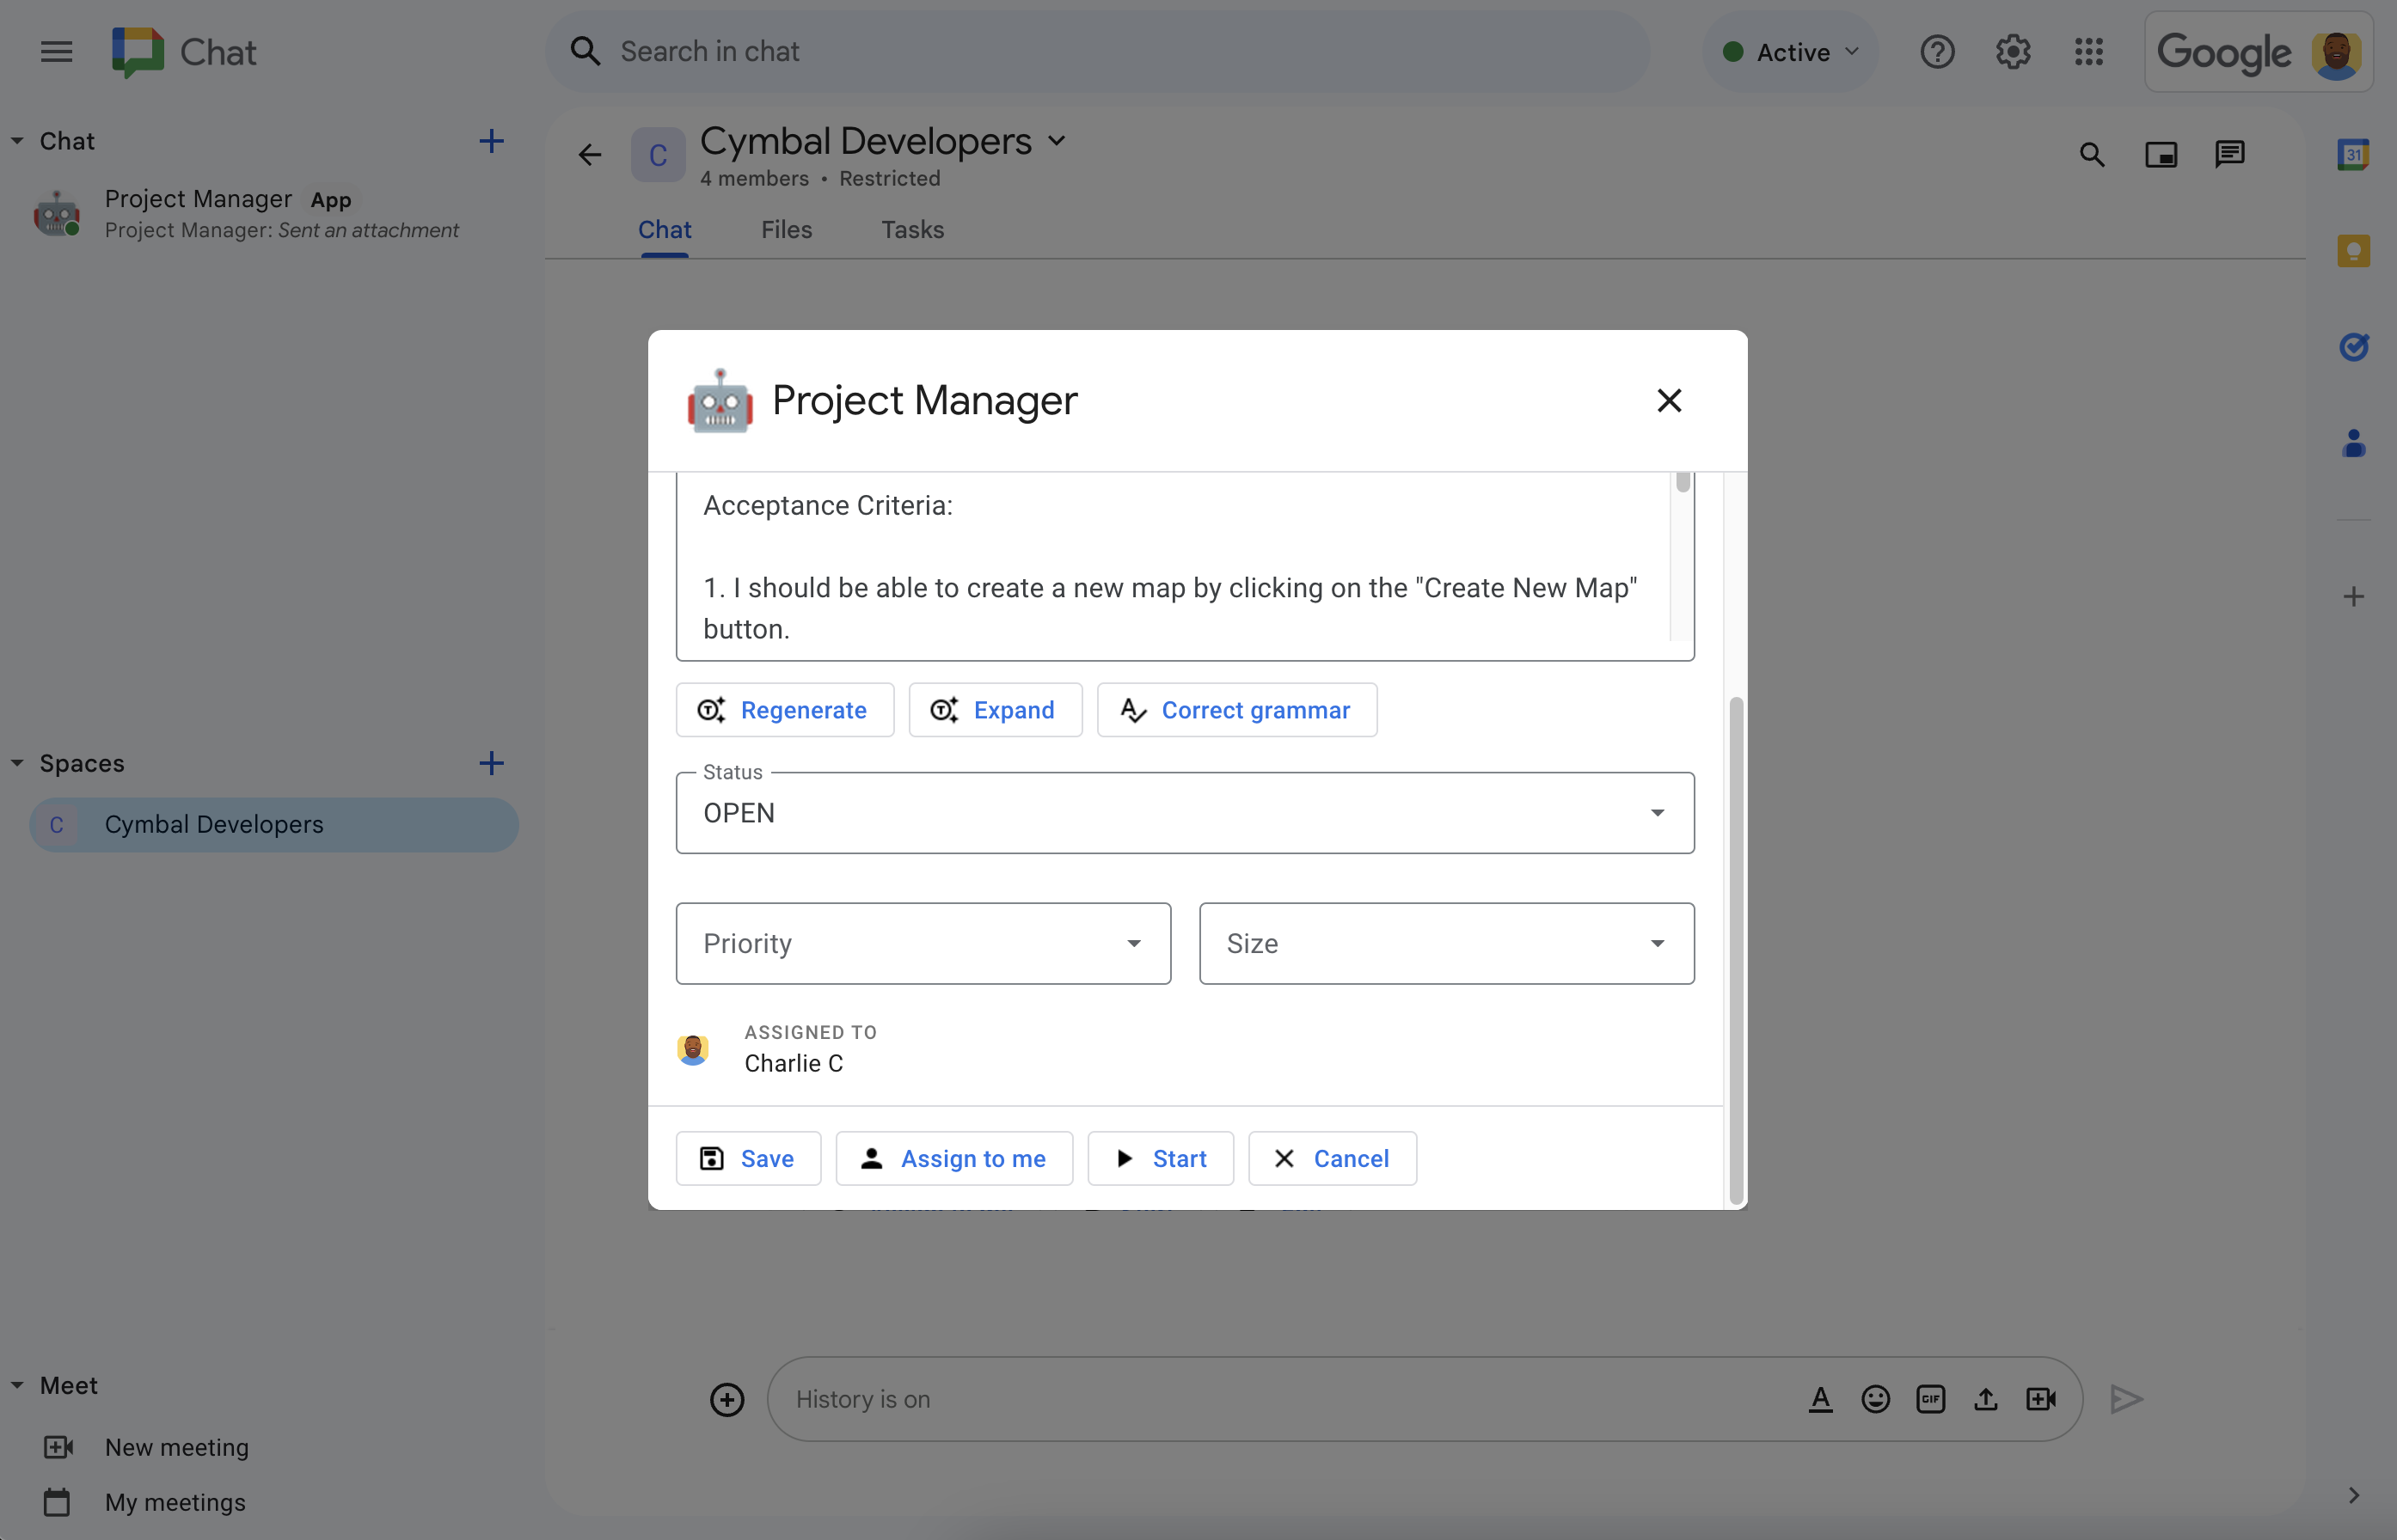This screenshot has height=1540, width=2397.
Task: Switch to the Files tab
Action: [786, 229]
